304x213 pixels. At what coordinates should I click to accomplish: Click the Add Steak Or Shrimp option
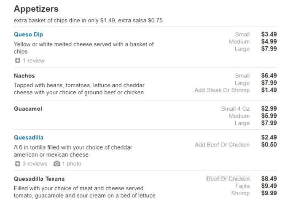coord(222,90)
